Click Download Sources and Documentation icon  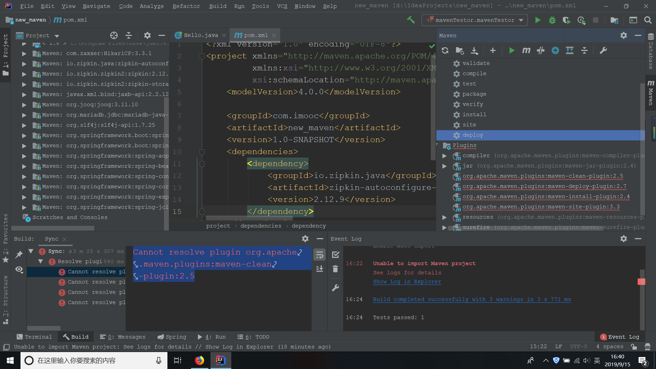click(474, 51)
